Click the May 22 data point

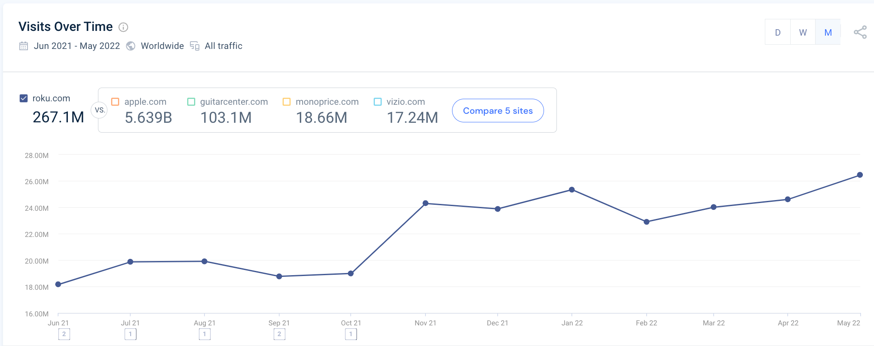click(860, 175)
